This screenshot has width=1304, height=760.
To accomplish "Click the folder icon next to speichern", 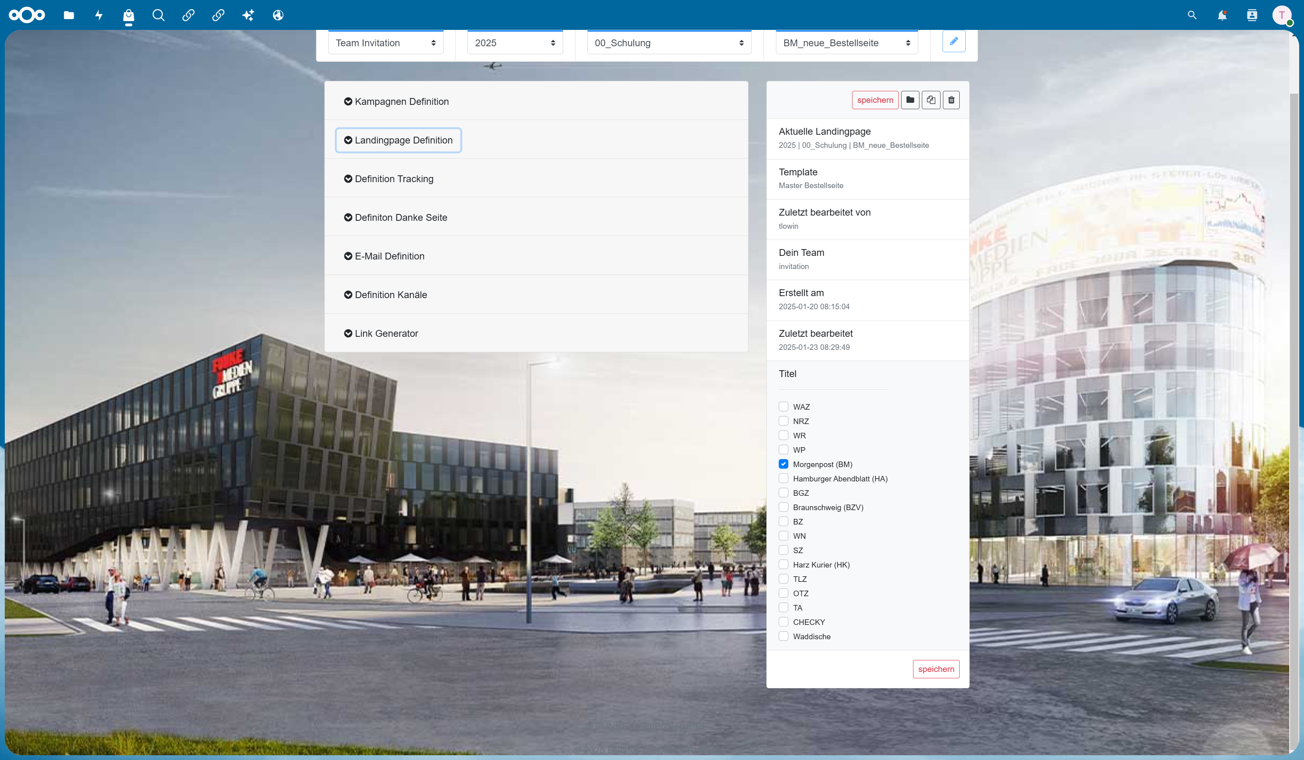I will click(x=910, y=100).
